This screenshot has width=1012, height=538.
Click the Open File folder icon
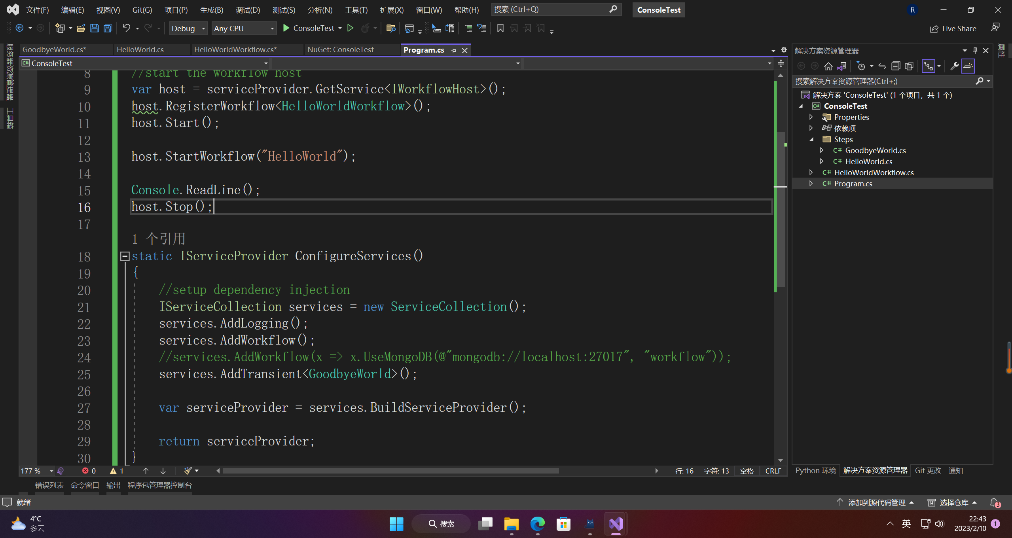coord(81,28)
